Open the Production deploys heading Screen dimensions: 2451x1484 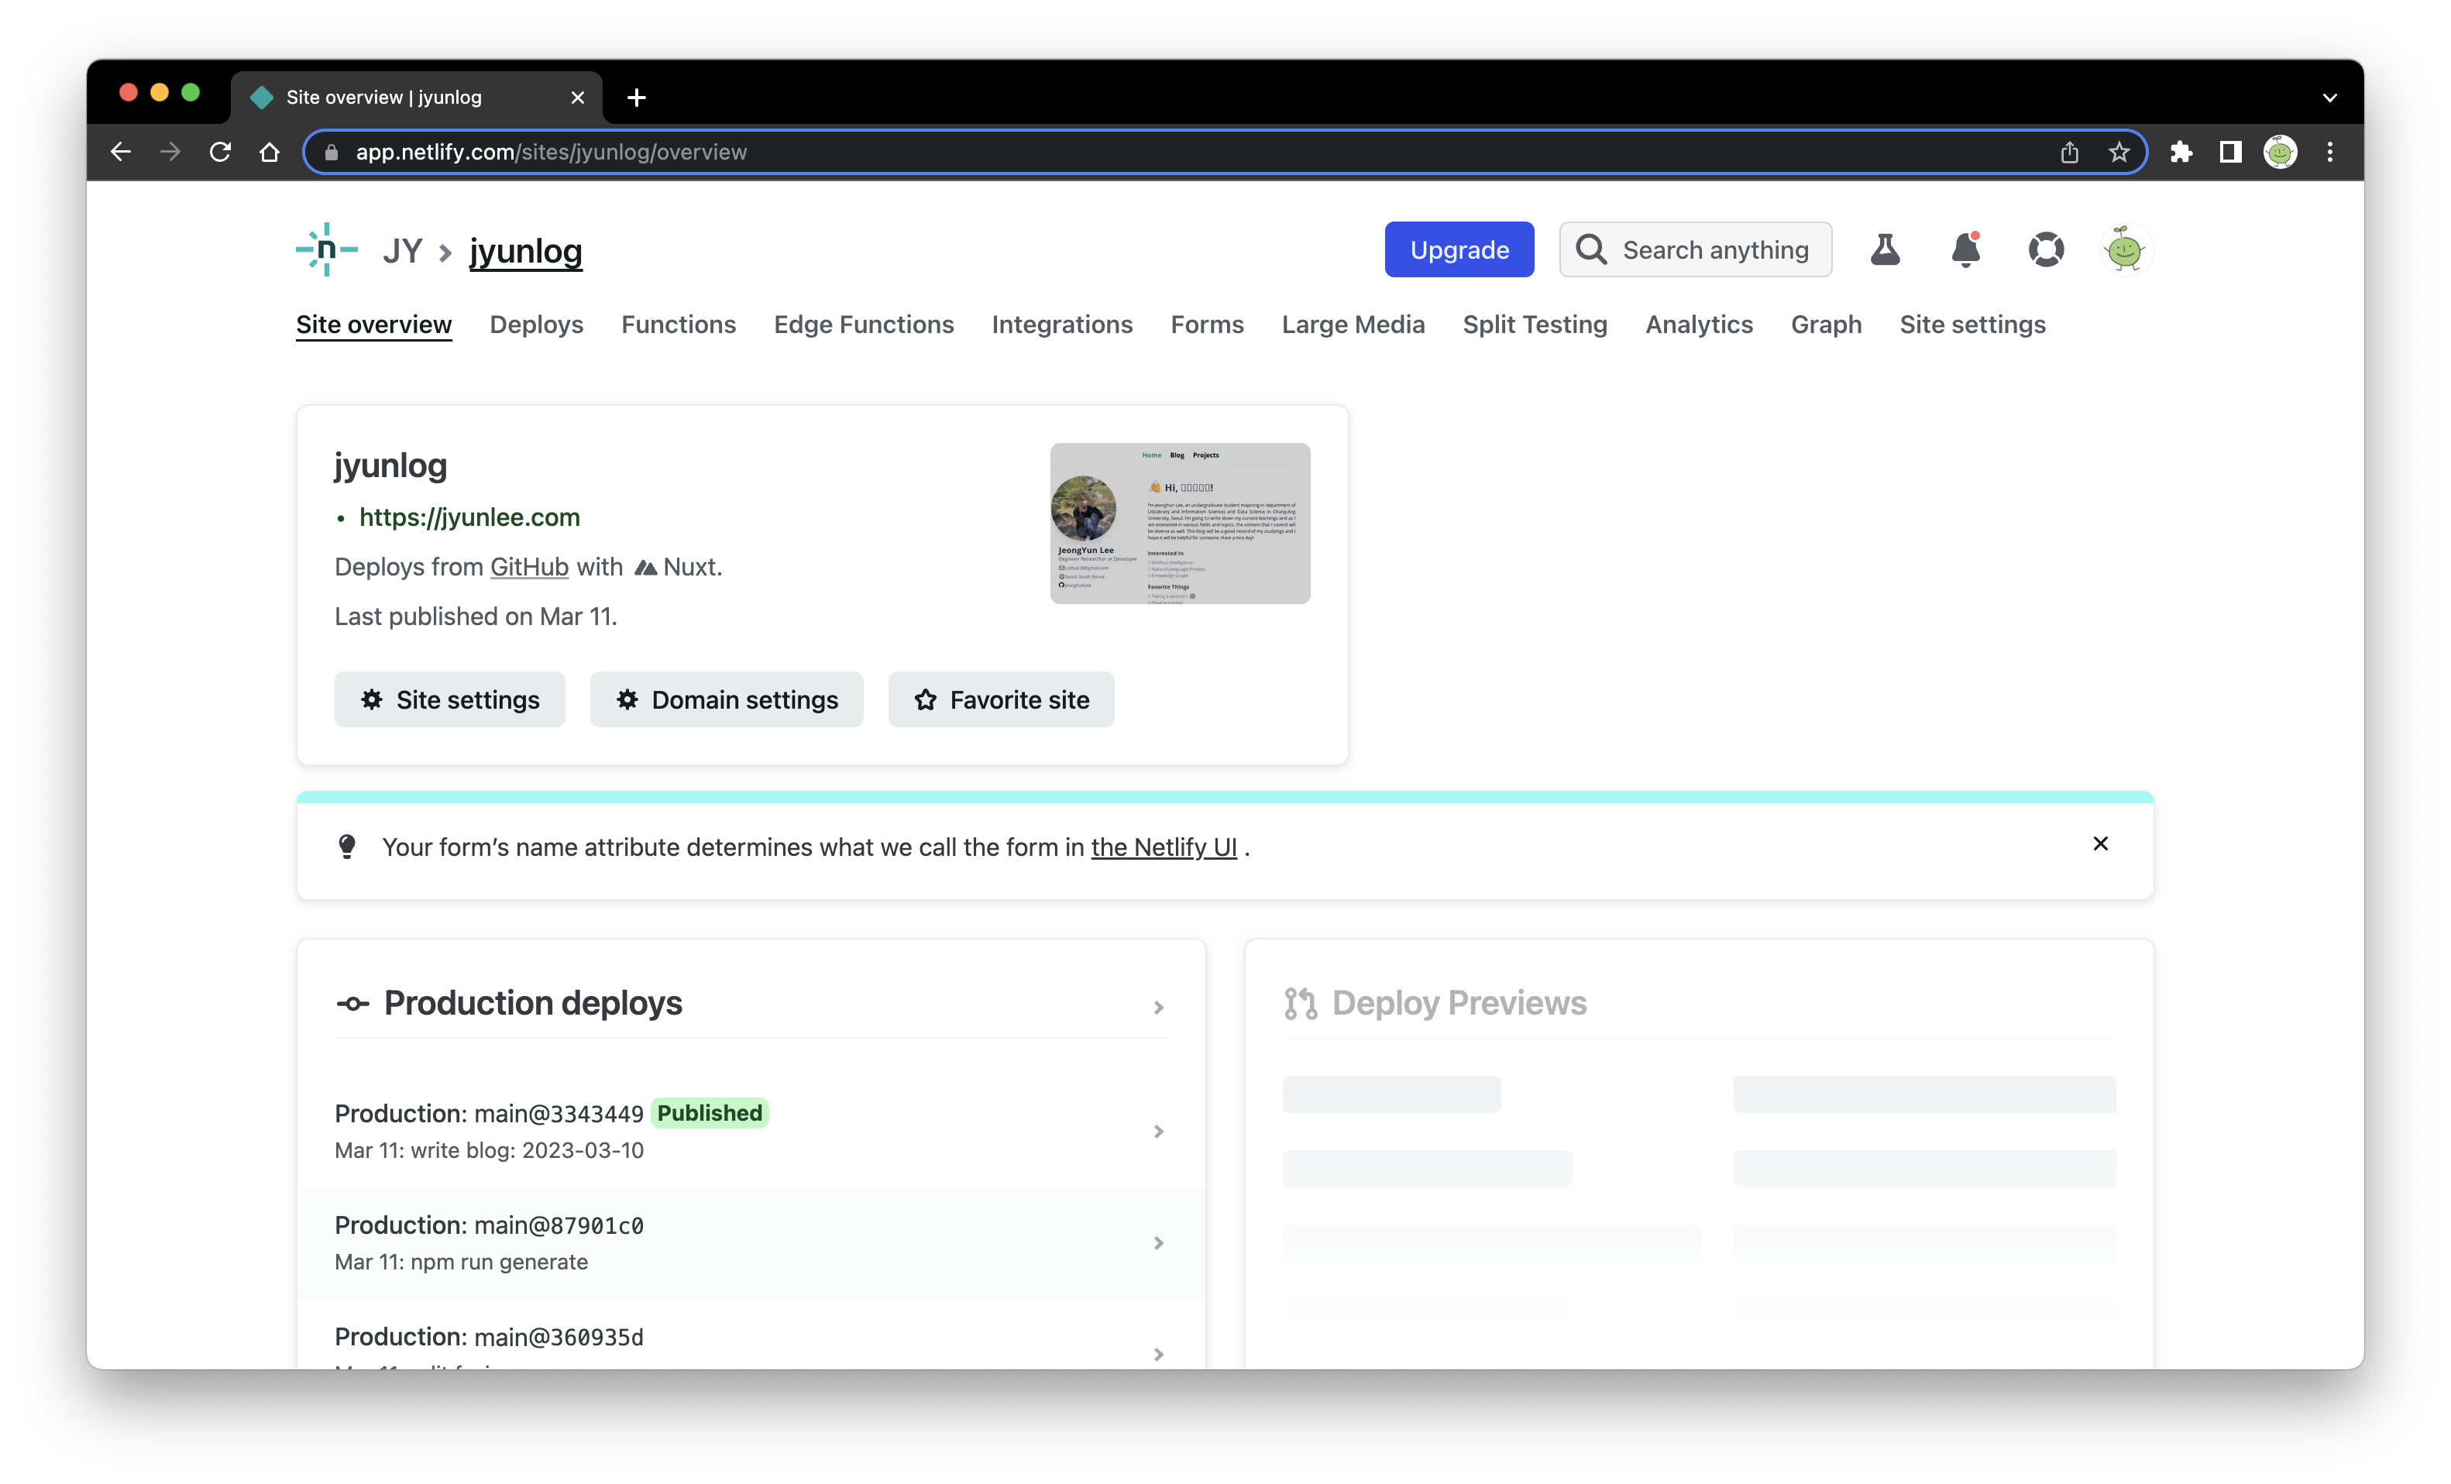click(x=533, y=1002)
